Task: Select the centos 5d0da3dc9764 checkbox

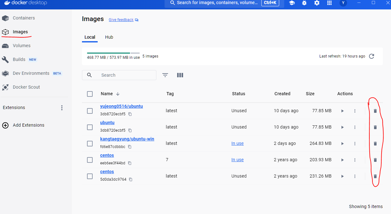Action: point(90,176)
